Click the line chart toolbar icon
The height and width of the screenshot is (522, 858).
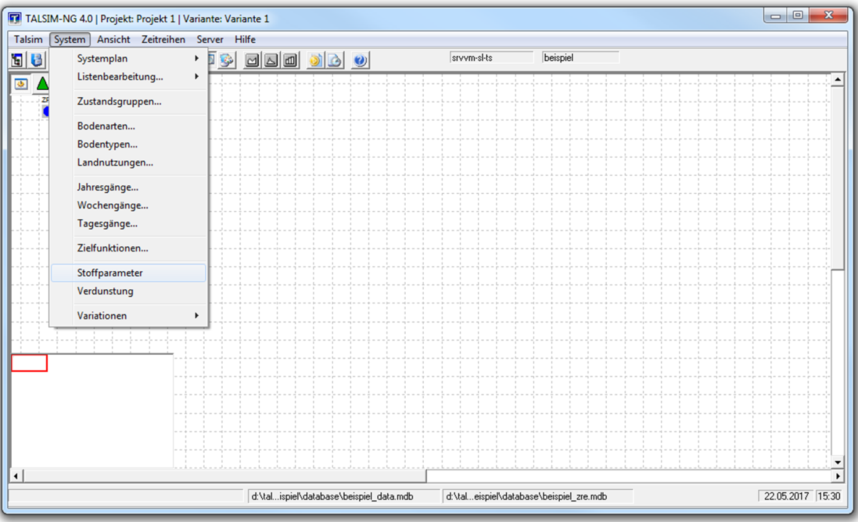pyautogui.click(x=252, y=60)
